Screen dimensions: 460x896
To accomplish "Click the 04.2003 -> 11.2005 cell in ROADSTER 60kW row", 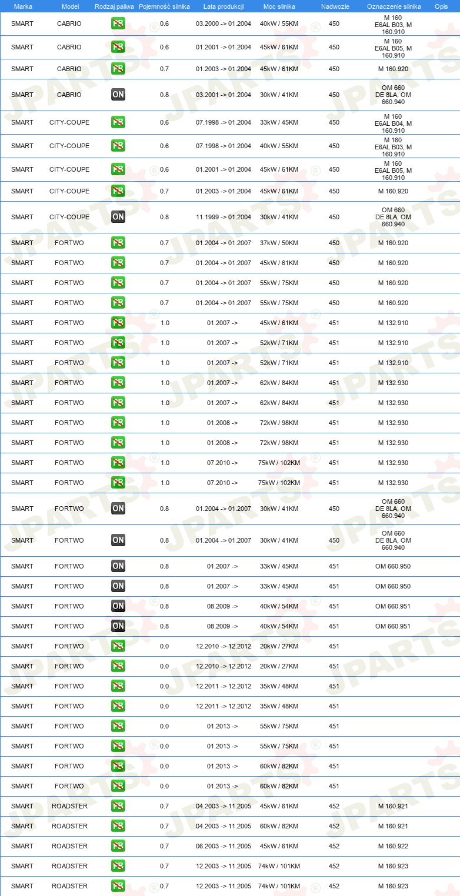I will tap(224, 826).
